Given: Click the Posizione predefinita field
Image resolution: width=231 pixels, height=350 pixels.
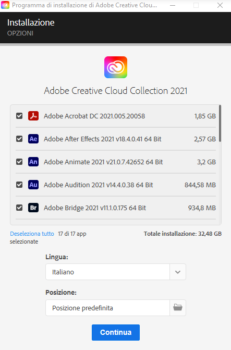Looking at the screenshot, I should [107, 308].
